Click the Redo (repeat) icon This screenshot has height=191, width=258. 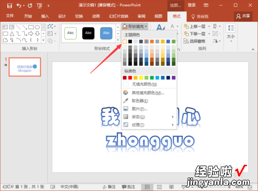[30, 6]
